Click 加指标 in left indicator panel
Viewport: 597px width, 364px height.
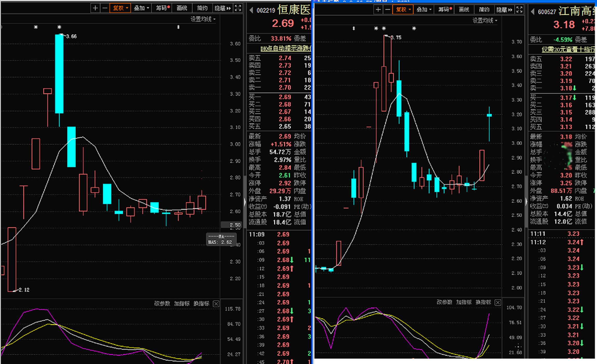[x=182, y=303]
